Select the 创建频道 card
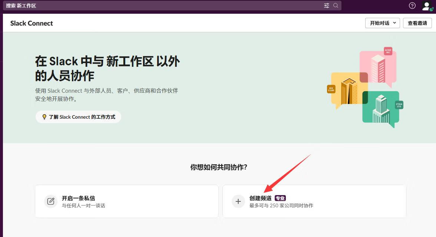 tap(314, 201)
